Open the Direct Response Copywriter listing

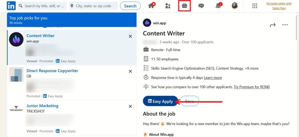click(52, 71)
